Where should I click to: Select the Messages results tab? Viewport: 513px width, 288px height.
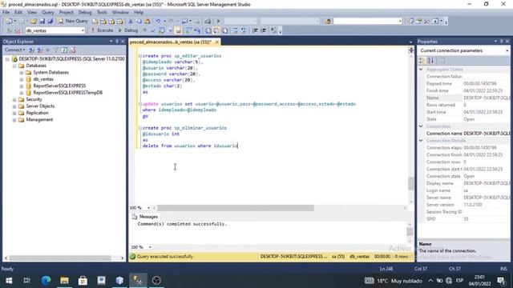[x=145, y=217]
